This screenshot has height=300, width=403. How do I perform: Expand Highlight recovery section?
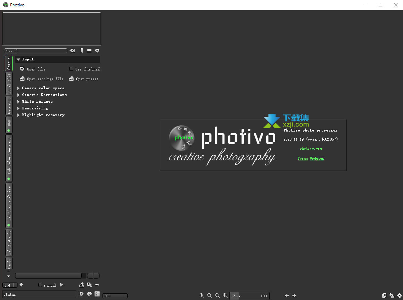pos(18,115)
